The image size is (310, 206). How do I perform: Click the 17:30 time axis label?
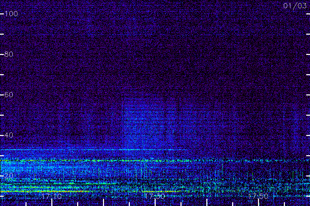coord(155,196)
